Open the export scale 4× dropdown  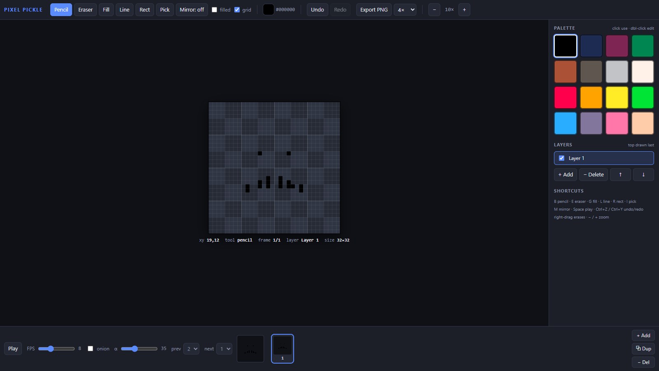pyautogui.click(x=405, y=9)
